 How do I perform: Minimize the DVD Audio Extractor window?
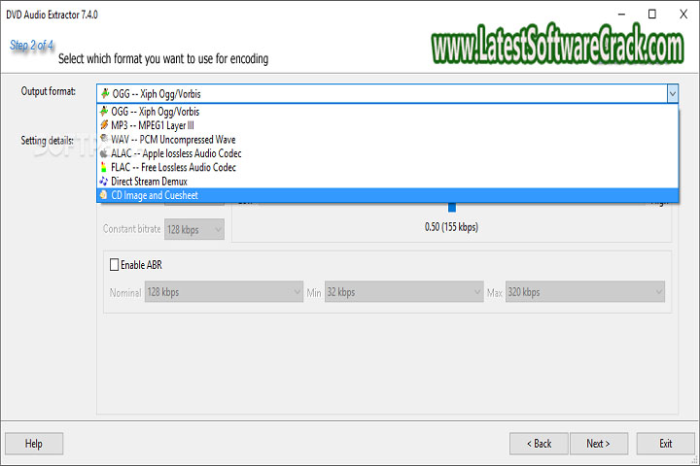click(621, 15)
